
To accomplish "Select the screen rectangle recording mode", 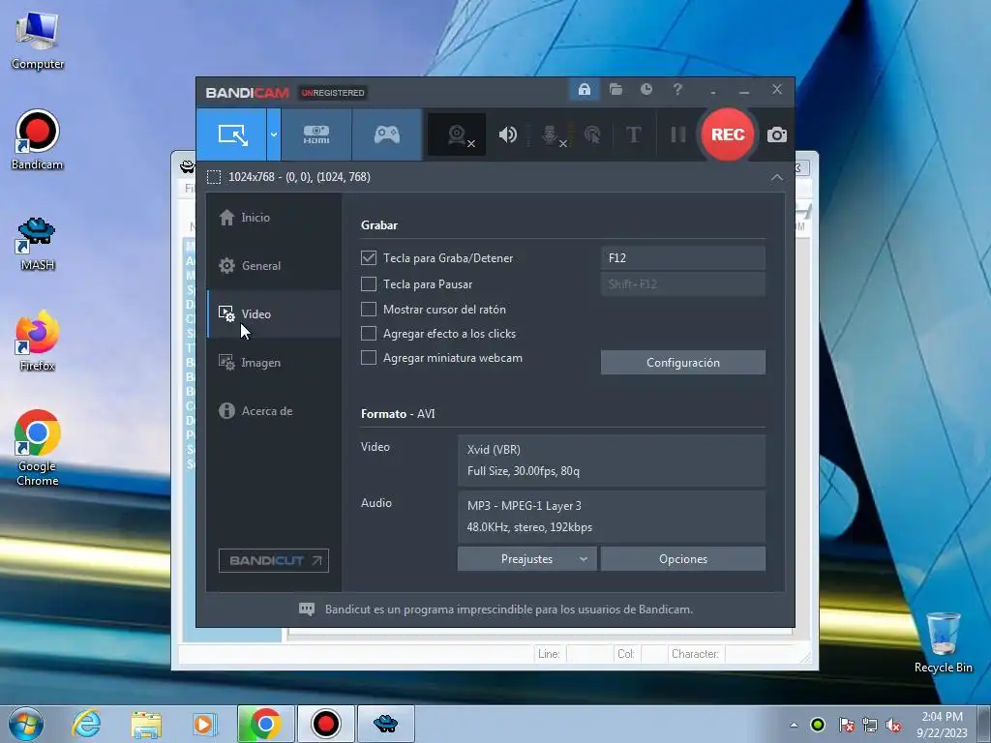I will (231, 134).
